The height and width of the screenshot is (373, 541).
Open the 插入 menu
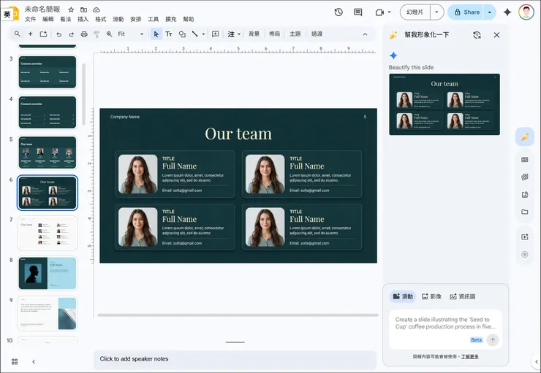coord(83,20)
